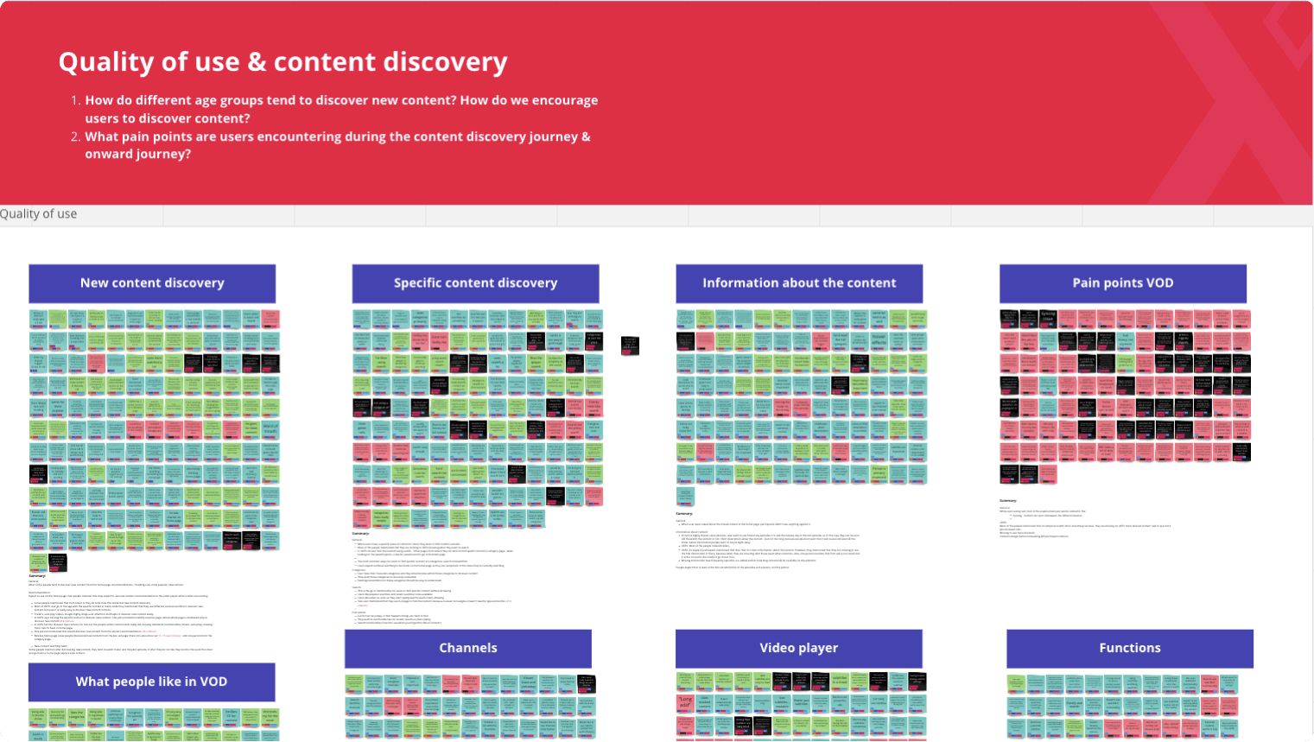This screenshot has height=742, width=1314.
Task: Click the Summary heading under New content discovery
Action: click(36, 576)
